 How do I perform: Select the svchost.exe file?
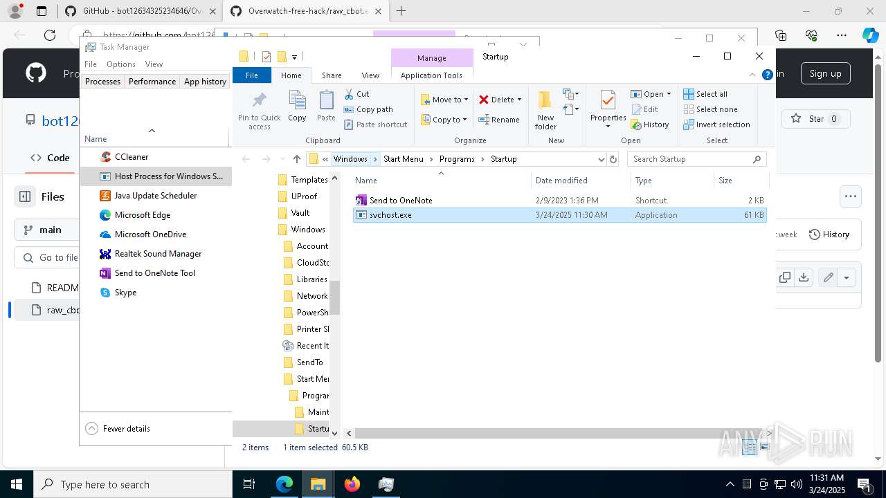click(559, 215)
